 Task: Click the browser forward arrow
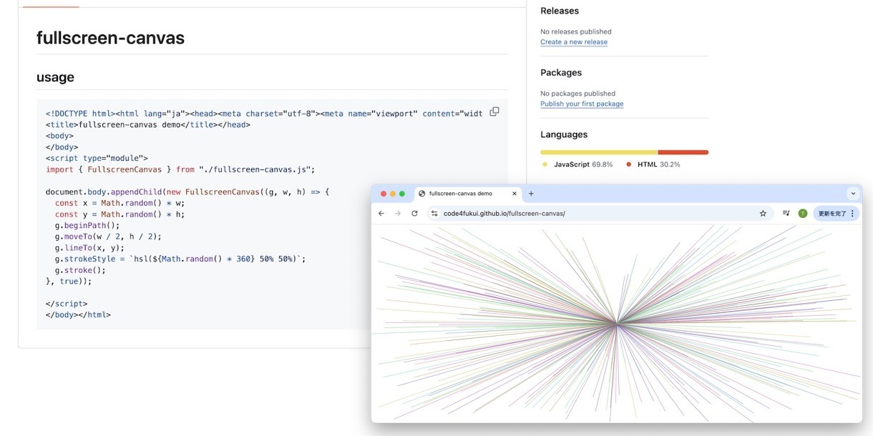pyautogui.click(x=398, y=214)
